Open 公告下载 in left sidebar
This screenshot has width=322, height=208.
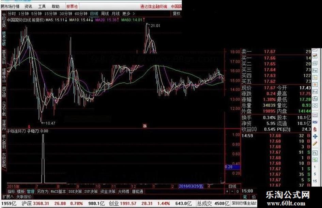[x=4, y=109]
